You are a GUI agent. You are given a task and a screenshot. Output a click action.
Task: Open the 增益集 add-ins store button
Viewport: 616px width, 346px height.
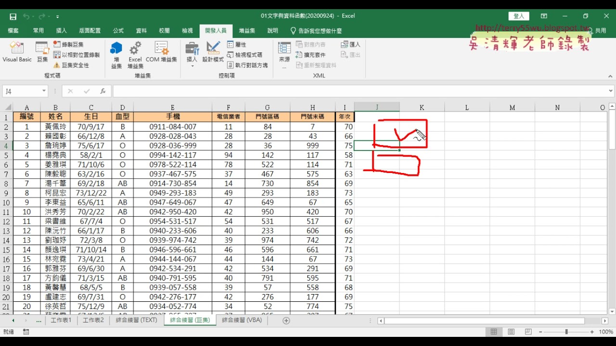coord(116,55)
